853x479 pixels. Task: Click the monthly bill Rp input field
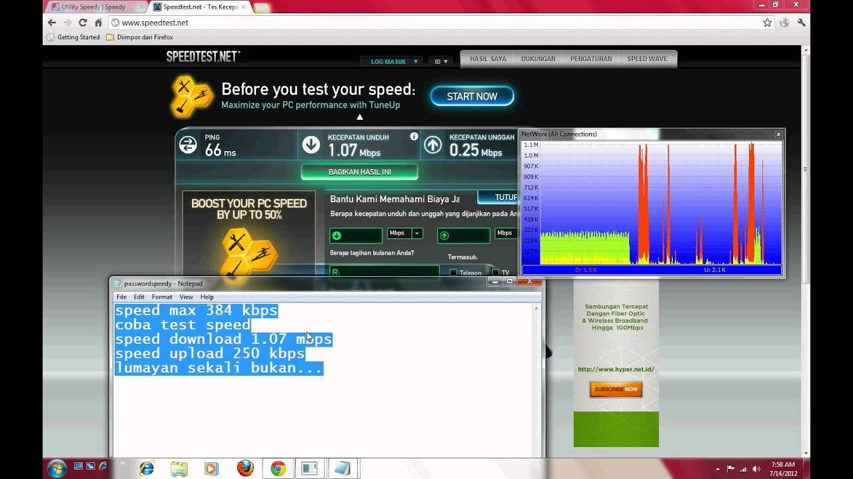[385, 271]
